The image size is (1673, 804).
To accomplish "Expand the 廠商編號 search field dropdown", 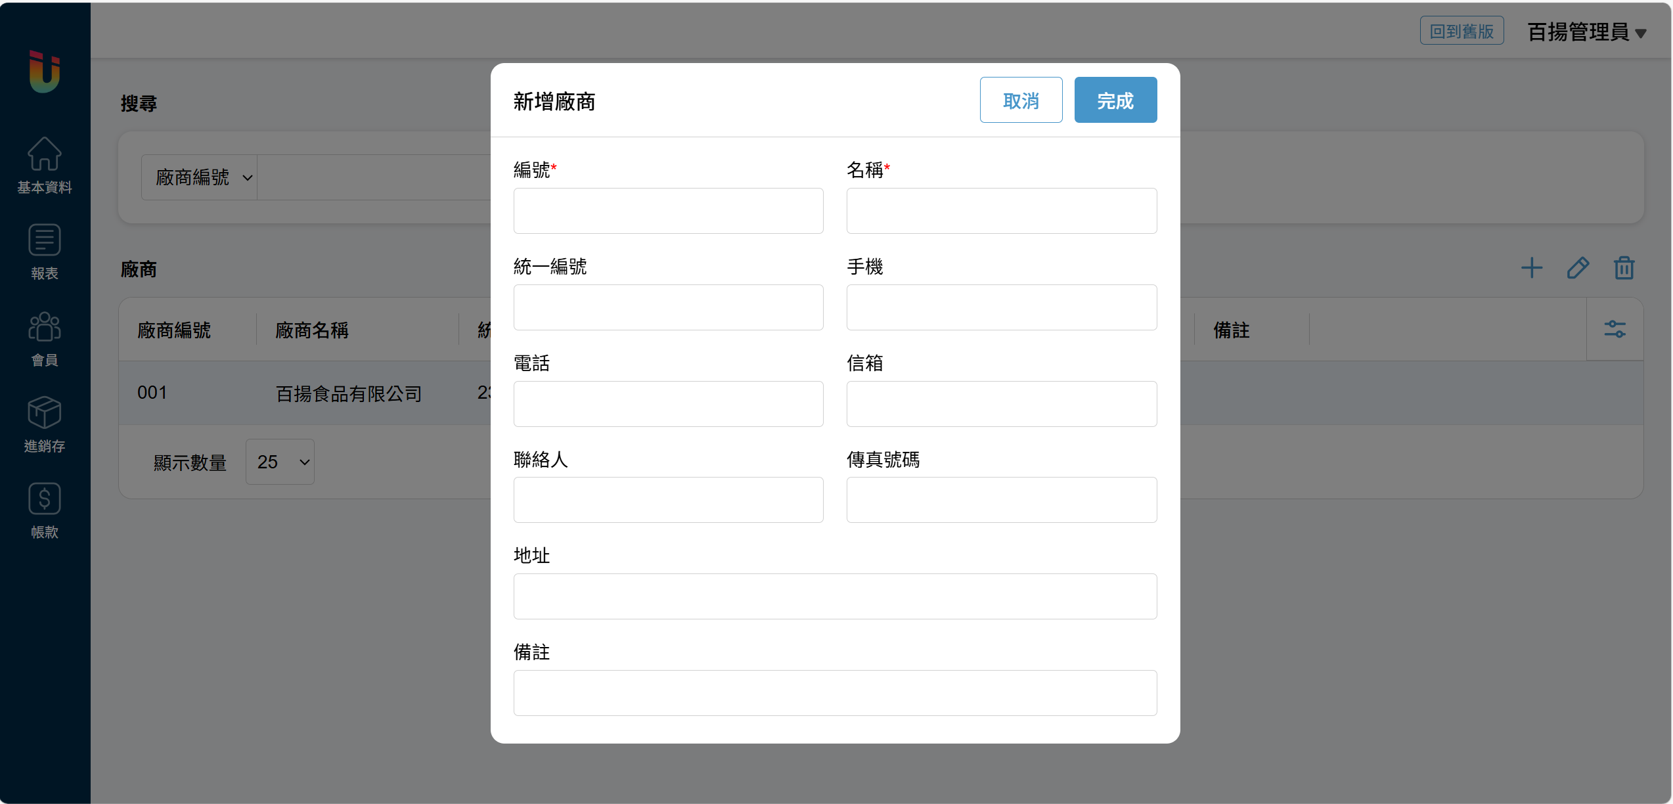I will tap(200, 177).
